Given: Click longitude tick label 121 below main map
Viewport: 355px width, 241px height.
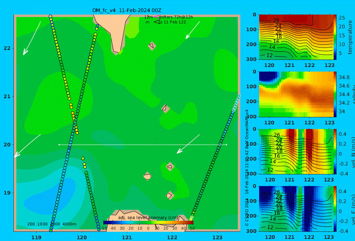Looking at the screenshot, I should 127,237.
